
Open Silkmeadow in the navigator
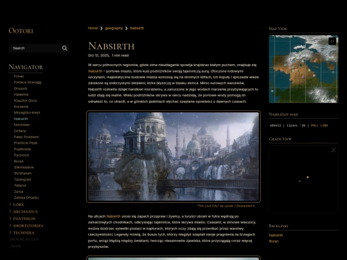[24, 167]
